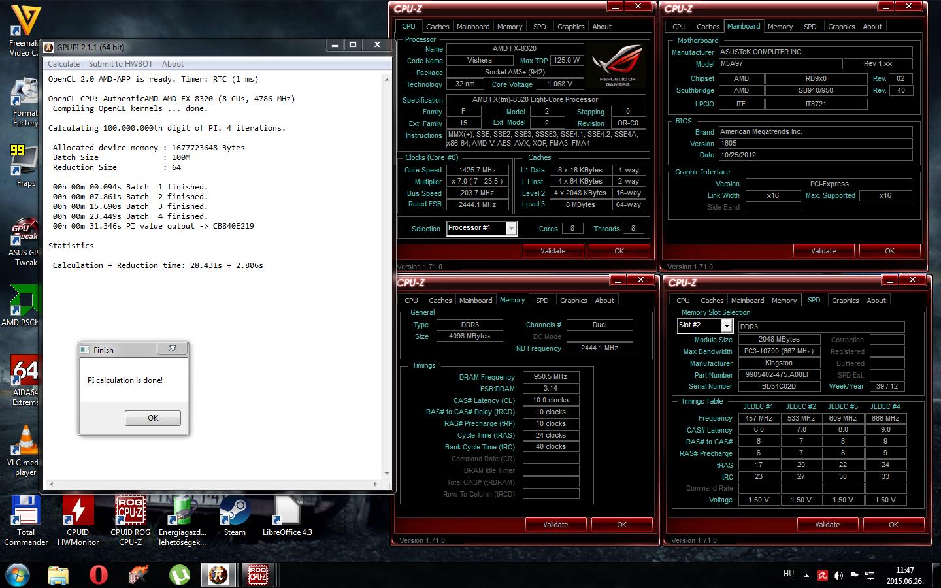
Task: Click the red Avira tray icon
Action: [823, 576]
